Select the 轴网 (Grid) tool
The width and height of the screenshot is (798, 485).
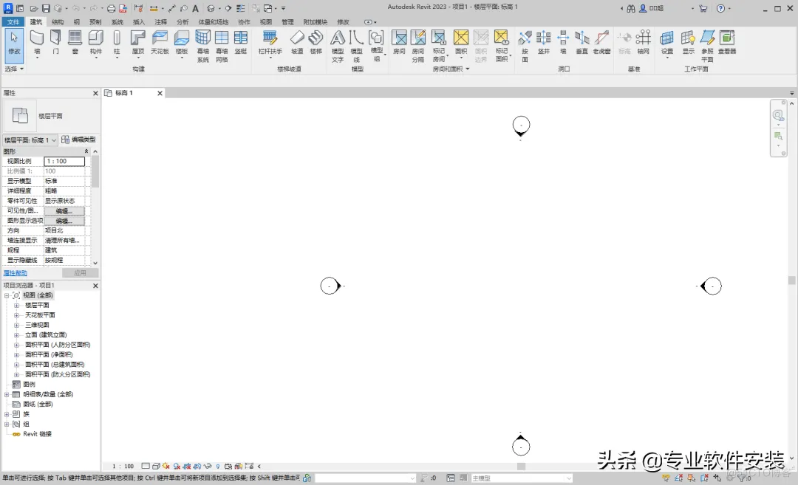click(x=644, y=41)
